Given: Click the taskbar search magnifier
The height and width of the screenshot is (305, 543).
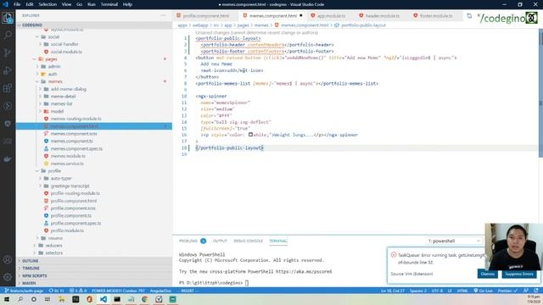Looking at the screenshot, I should 20,299.
